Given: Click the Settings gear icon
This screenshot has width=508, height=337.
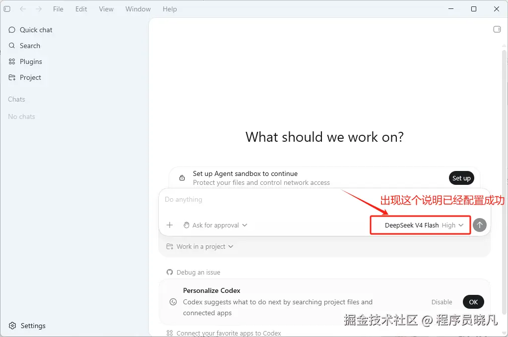Looking at the screenshot, I should tap(12, 326).
